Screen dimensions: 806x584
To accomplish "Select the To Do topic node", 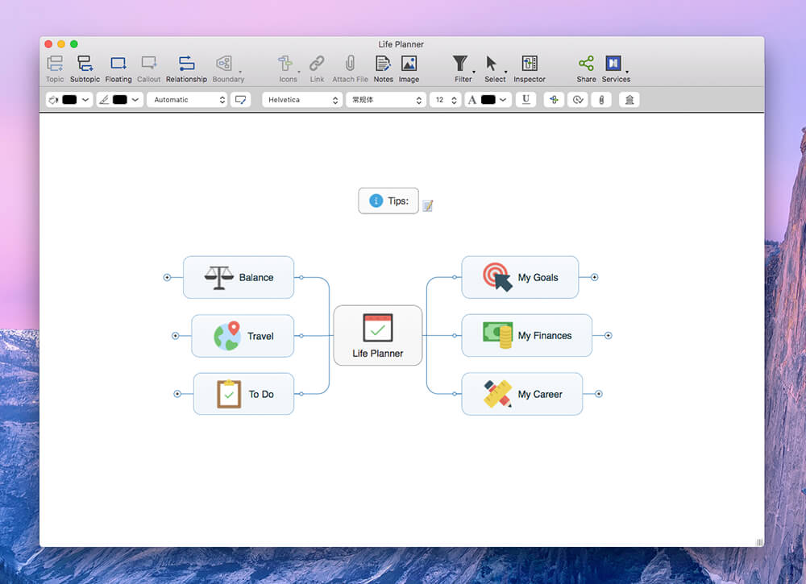I will (x=243, y=394).
